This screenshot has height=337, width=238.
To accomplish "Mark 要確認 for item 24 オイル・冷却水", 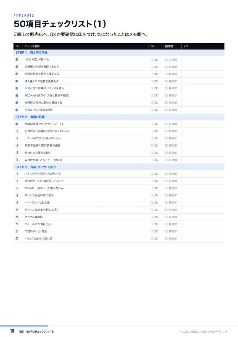I will [x=166, y=238].
